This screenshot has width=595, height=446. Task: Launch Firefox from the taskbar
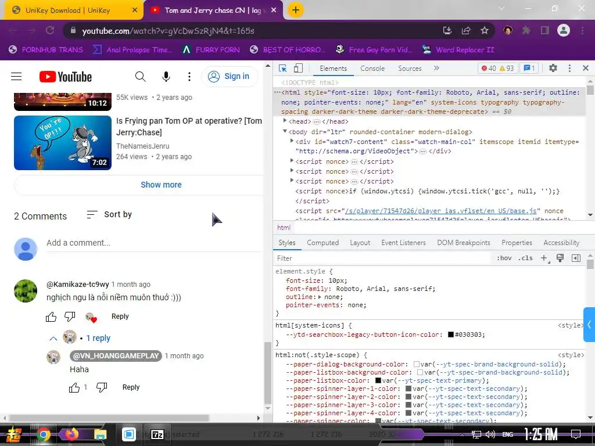[x=71, y=434]
